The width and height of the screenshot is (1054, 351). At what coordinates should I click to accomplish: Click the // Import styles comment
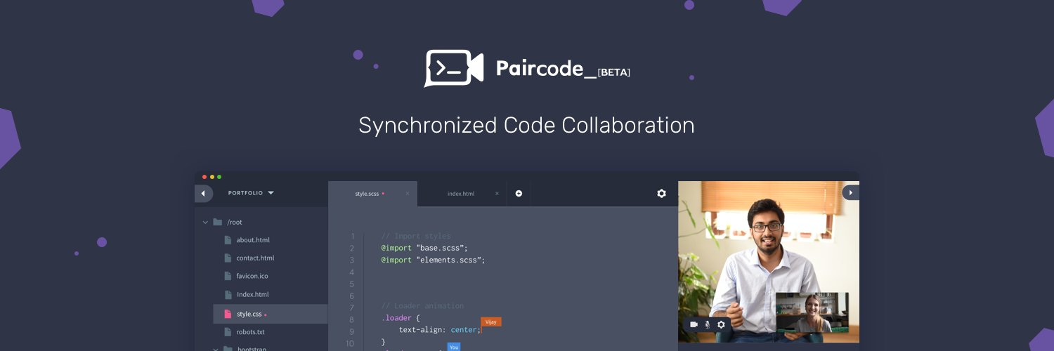tap(416, 237)
